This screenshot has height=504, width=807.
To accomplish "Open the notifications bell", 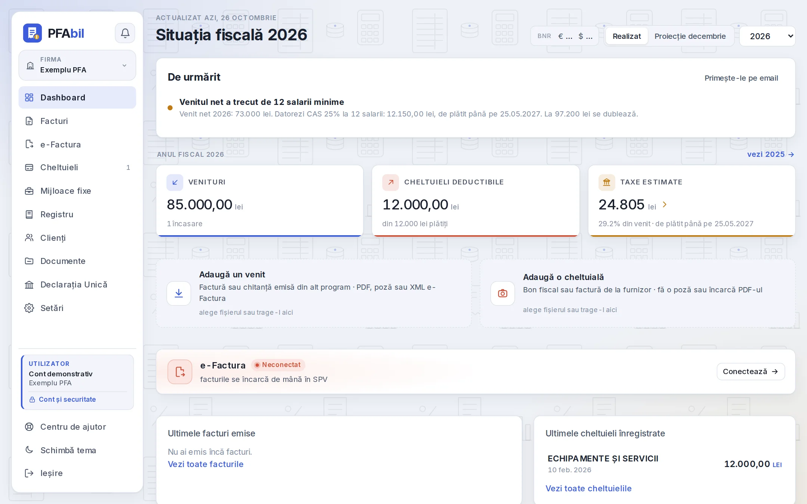I will (125, 33).
